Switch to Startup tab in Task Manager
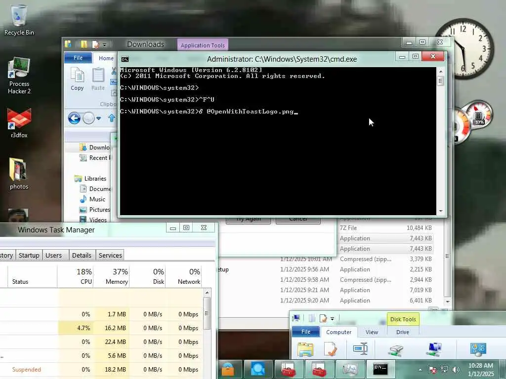This screenshot has width=506, height=379. coord(29,255)
